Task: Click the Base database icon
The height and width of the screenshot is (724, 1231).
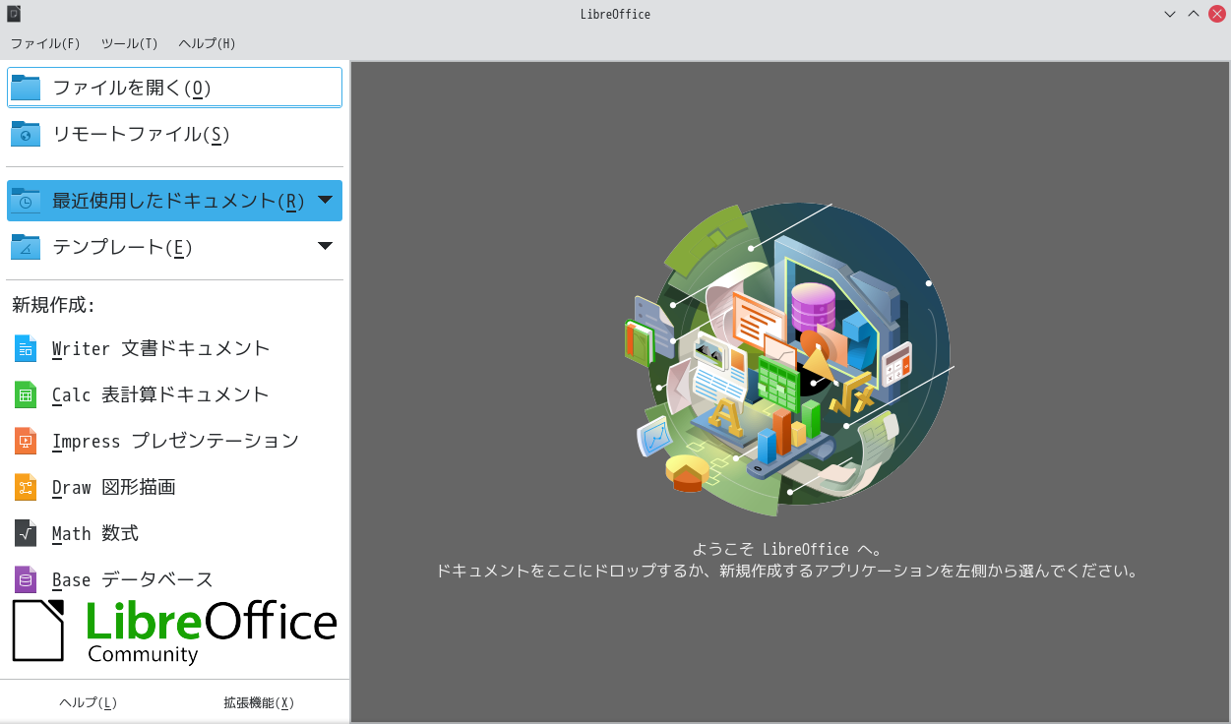Action: click(26, 579)
